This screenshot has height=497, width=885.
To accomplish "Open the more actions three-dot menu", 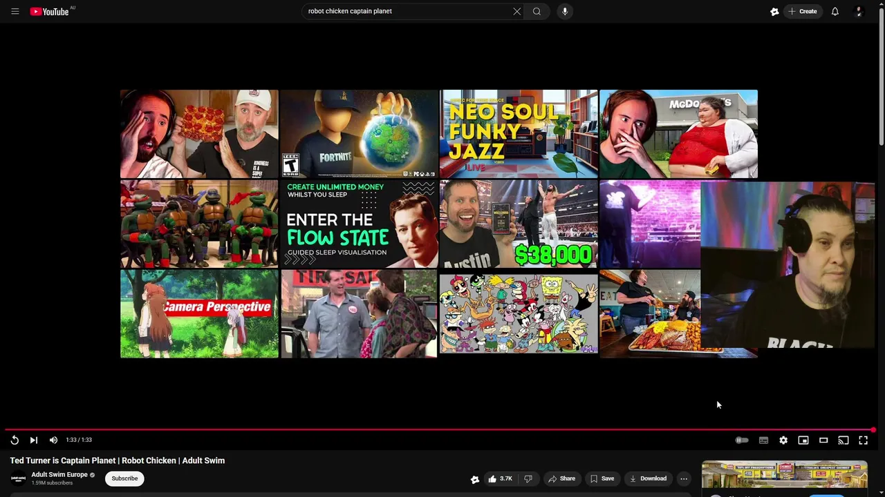I will pyautogui.click(x=684, y=478).
